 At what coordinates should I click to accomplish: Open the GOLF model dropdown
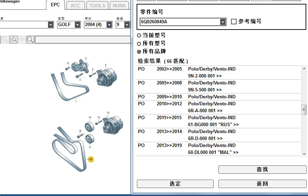tap(78, 25)
